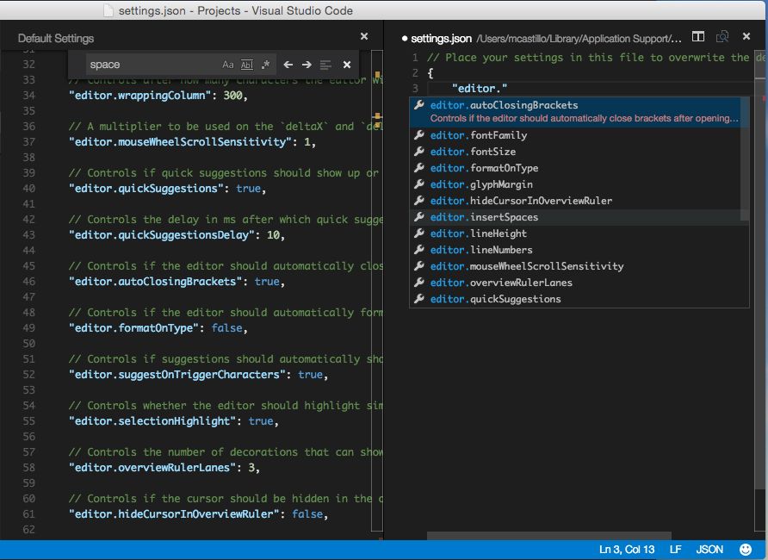Close the find widget

347,65
